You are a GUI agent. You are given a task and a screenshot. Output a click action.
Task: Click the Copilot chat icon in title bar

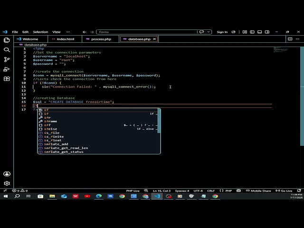pos(201,32)
